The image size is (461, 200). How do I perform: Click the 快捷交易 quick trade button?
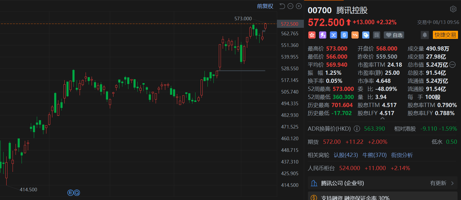[x=445, y=35]
